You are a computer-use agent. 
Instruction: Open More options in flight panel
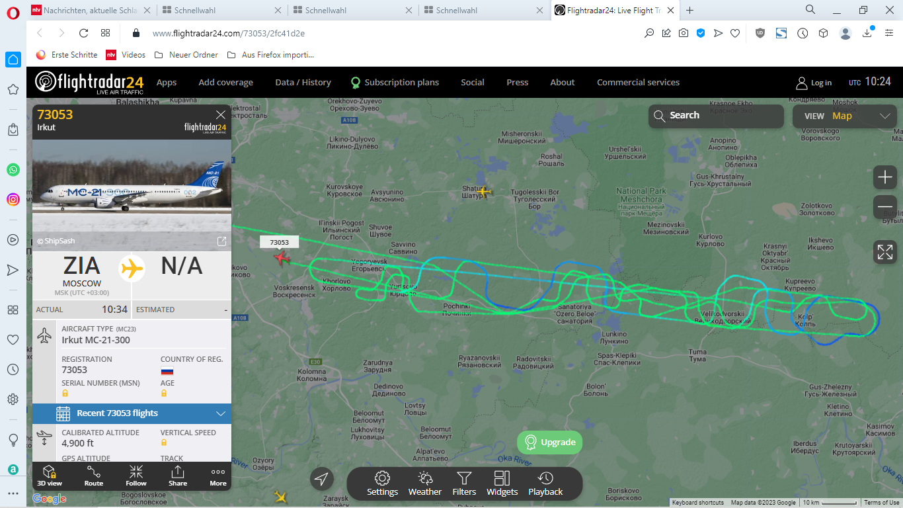(x=218, y=476)
